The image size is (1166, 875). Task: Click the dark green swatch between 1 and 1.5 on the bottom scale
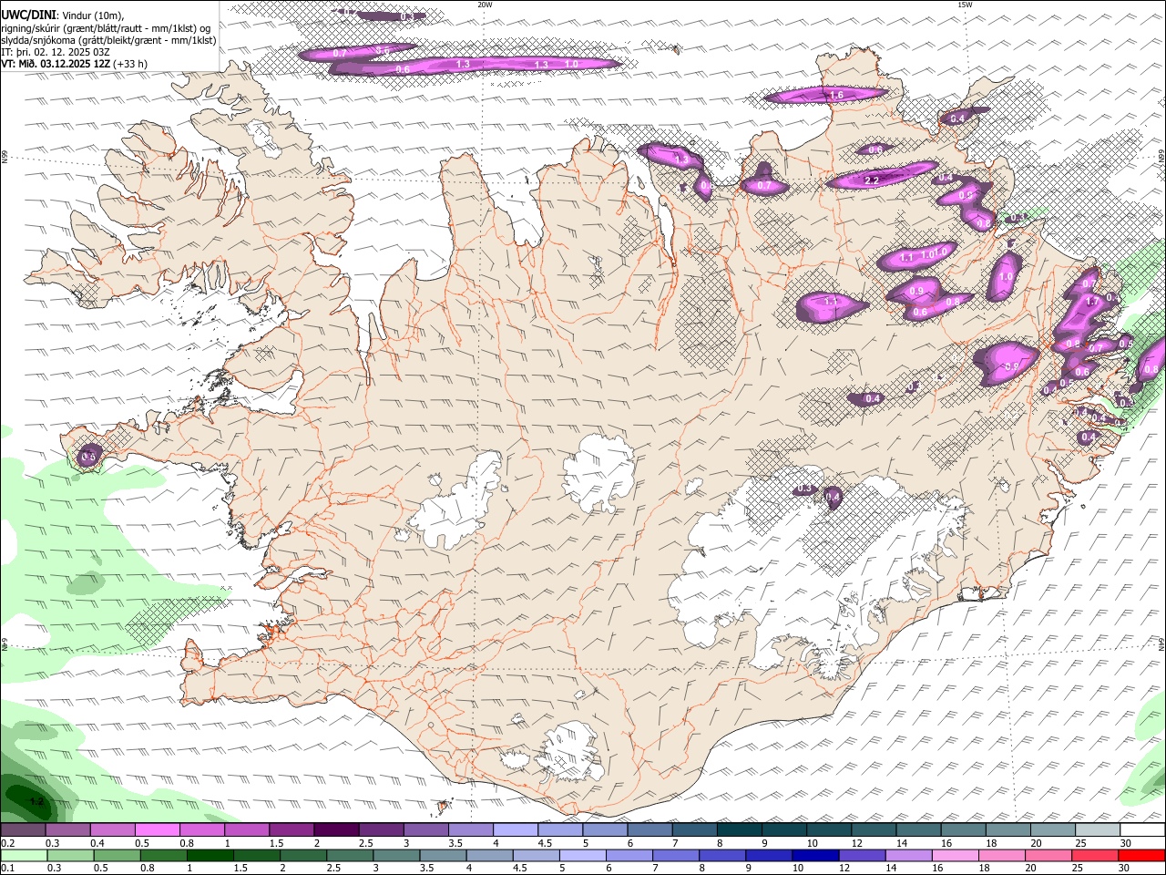[210, 856]
